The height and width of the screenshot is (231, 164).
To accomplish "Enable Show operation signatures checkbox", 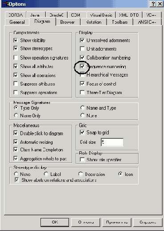I will coord(16,57).
